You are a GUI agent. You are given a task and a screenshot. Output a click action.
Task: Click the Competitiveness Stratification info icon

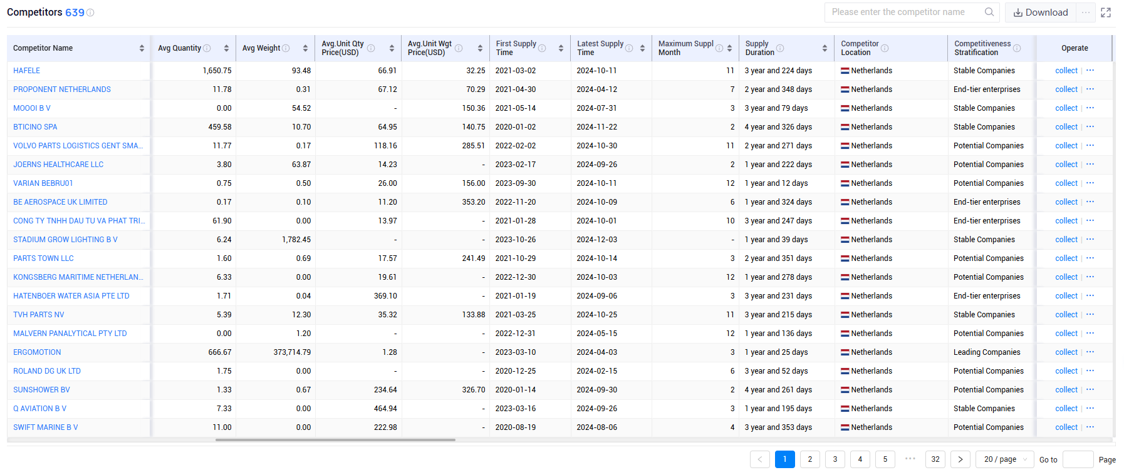[1017, 48]
